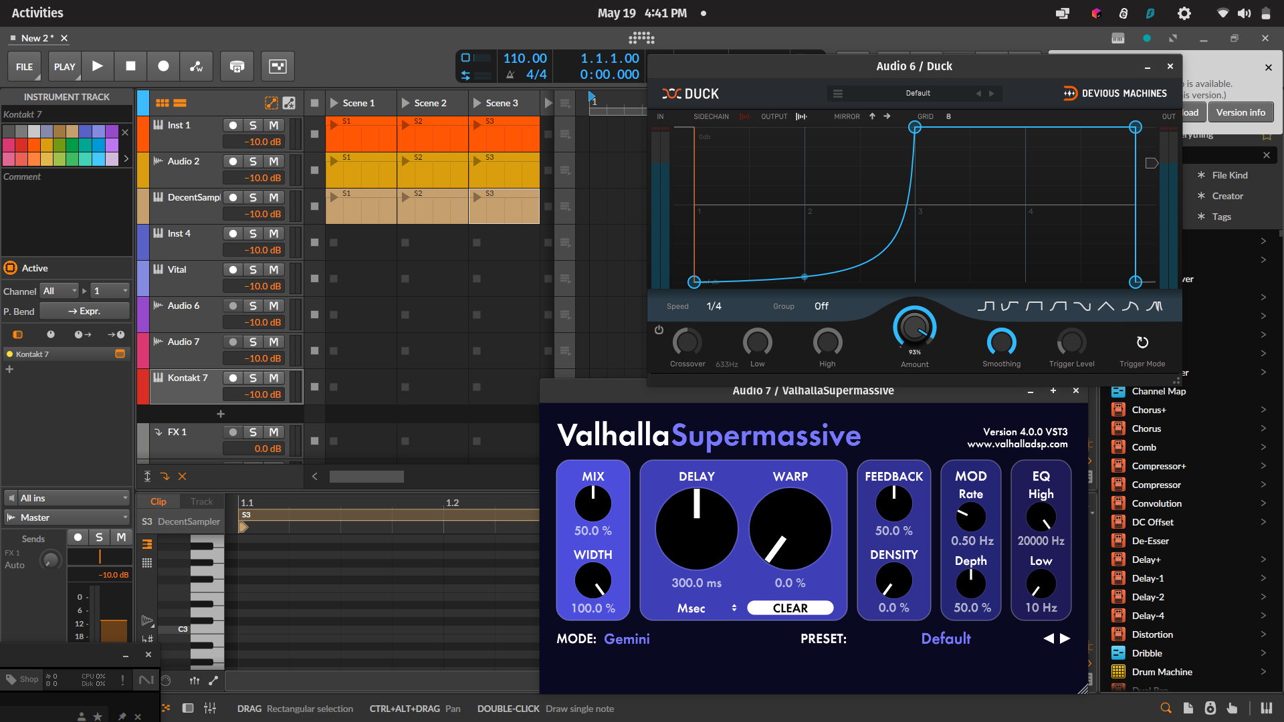
Task: Solo the Inst 1 track
Action: 253,125
